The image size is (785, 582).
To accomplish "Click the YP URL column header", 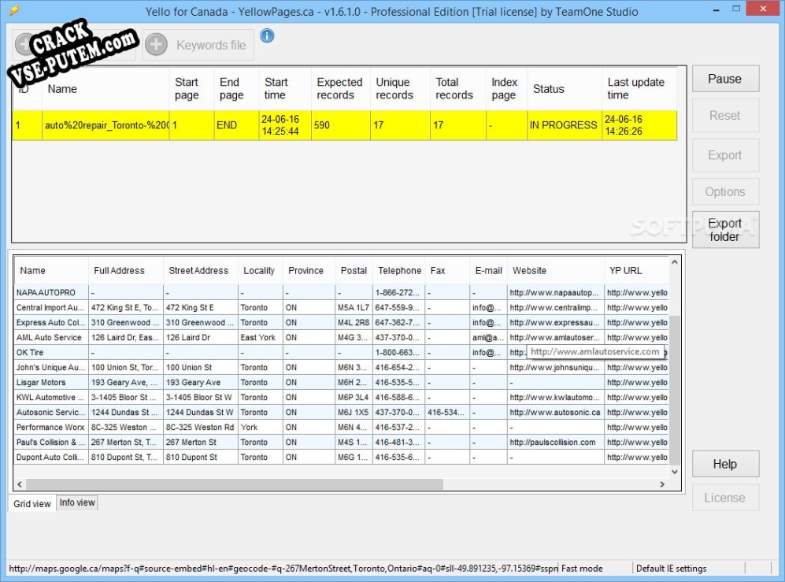I will coord(636,270).
